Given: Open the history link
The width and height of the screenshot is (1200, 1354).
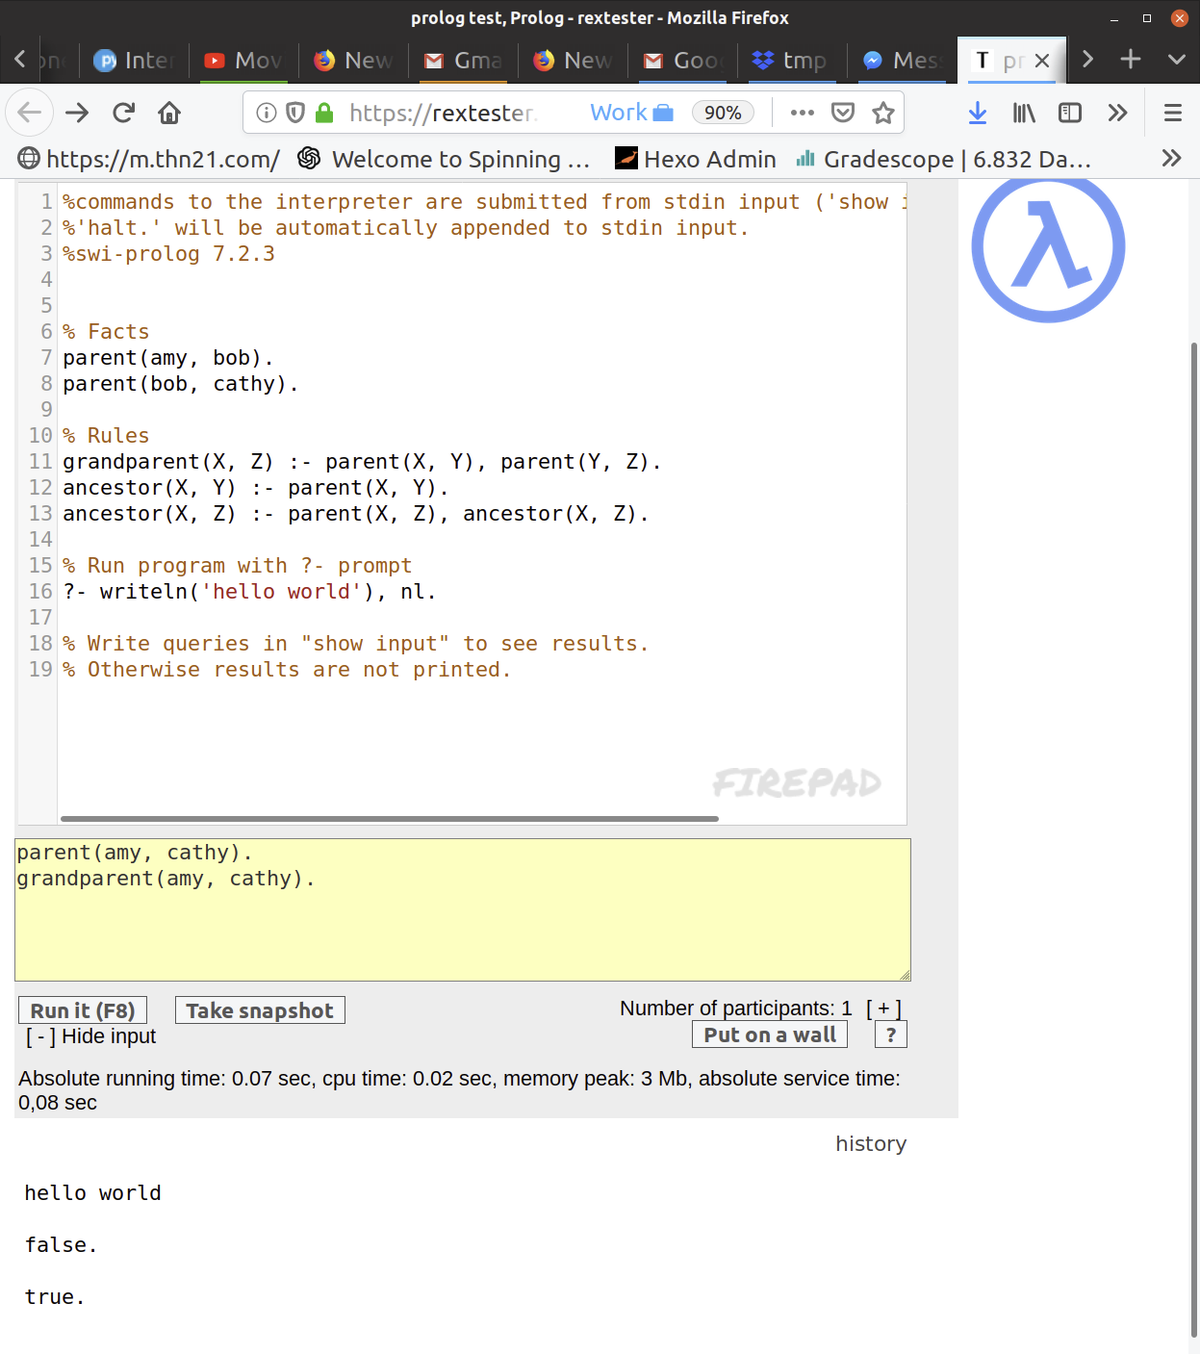Looking at the screenshot, I should pos(870,1143).
